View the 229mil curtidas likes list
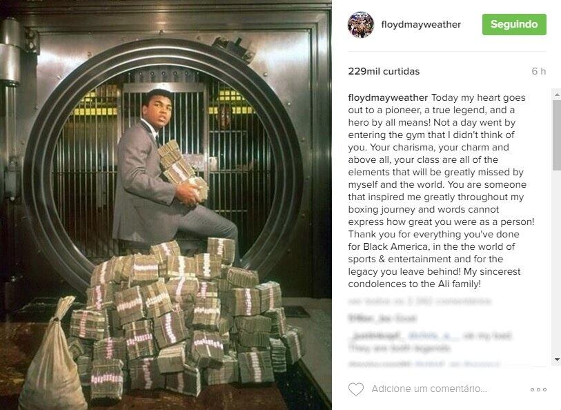This screenshot has width=561, height=410. point(384,71)
